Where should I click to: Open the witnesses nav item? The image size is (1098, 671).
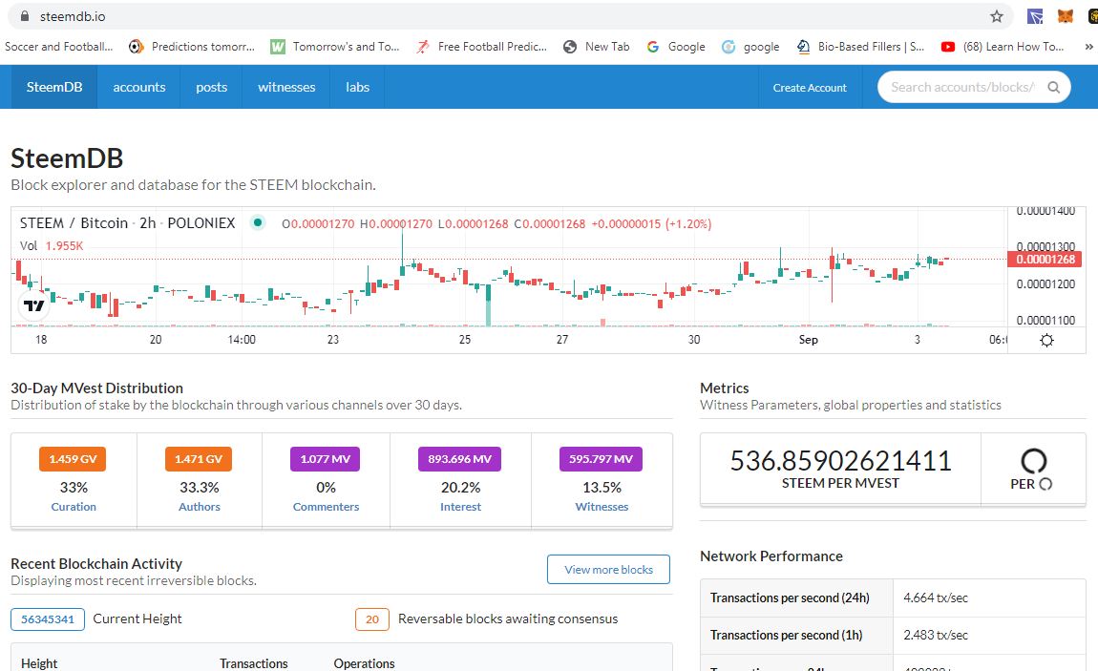pyautogui.click(x=286, y=88)
